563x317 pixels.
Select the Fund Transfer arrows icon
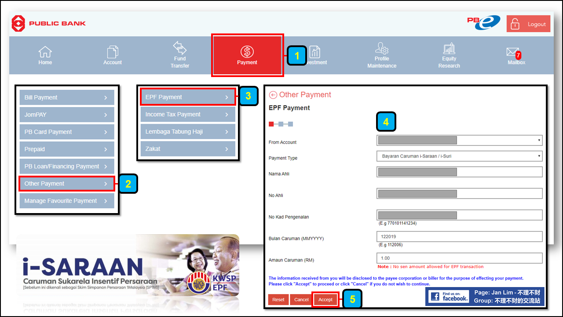pos(179,48)
